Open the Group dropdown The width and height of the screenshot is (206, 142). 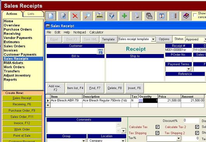click(x=84, y=141)
